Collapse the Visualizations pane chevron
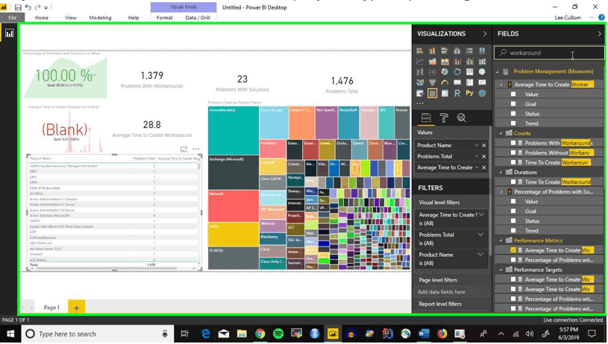Viewport: 608px width, 344px height. tap(485, 34)
